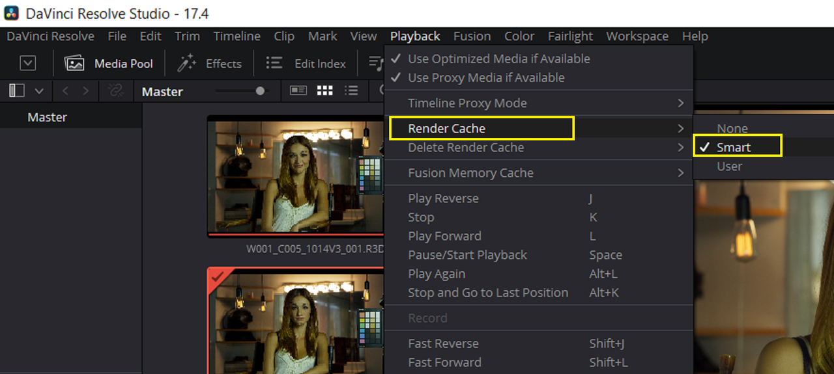Switch media pool to thumbnail grid view
Viewport: 834px width, 374px height.
point(324,91)
